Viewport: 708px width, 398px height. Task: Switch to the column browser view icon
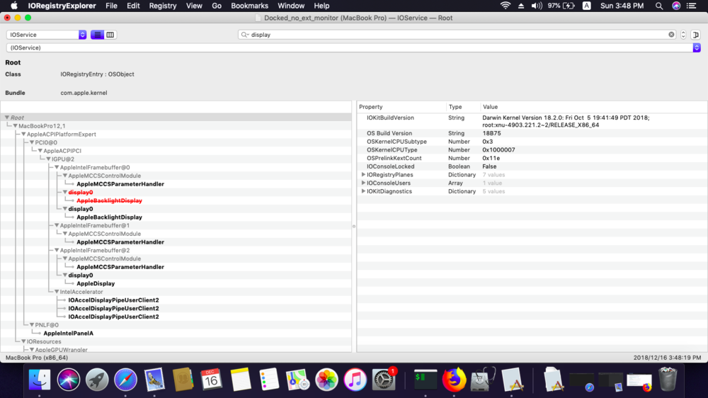[x=110, y=35]
